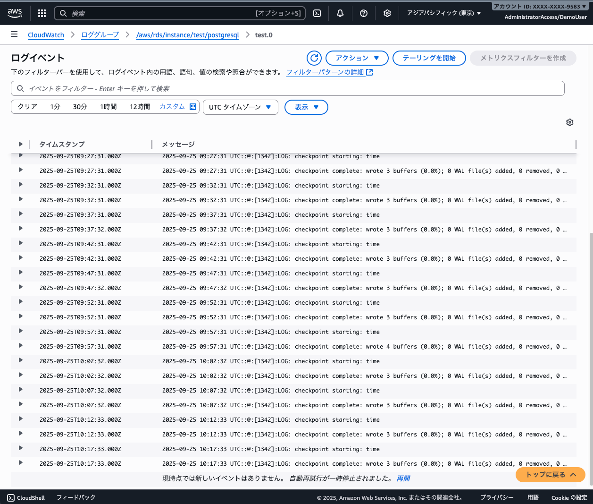Open top navigation settings gear
The width and height of the screenshot is (593, 504).
tap(387, 13)
